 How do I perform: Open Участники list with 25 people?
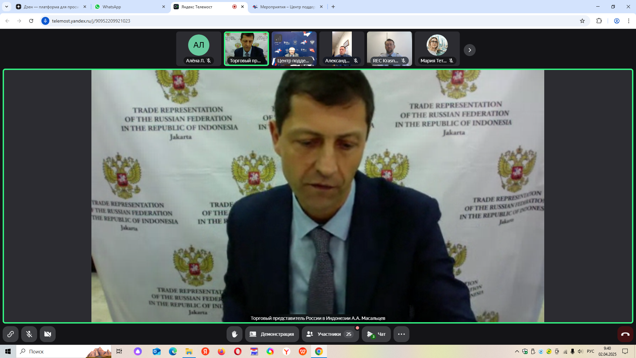click(x=330, y=334)
